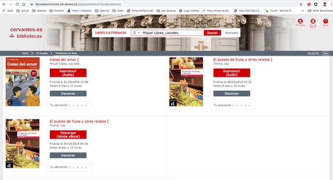The image size is (333, 180).
Task: Bookmark this page with the star icon
Action: (x=301, y=4)
